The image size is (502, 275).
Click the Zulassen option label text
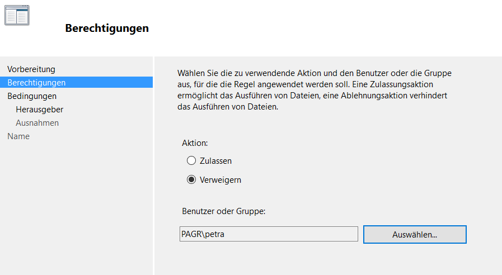click(215, 161)
